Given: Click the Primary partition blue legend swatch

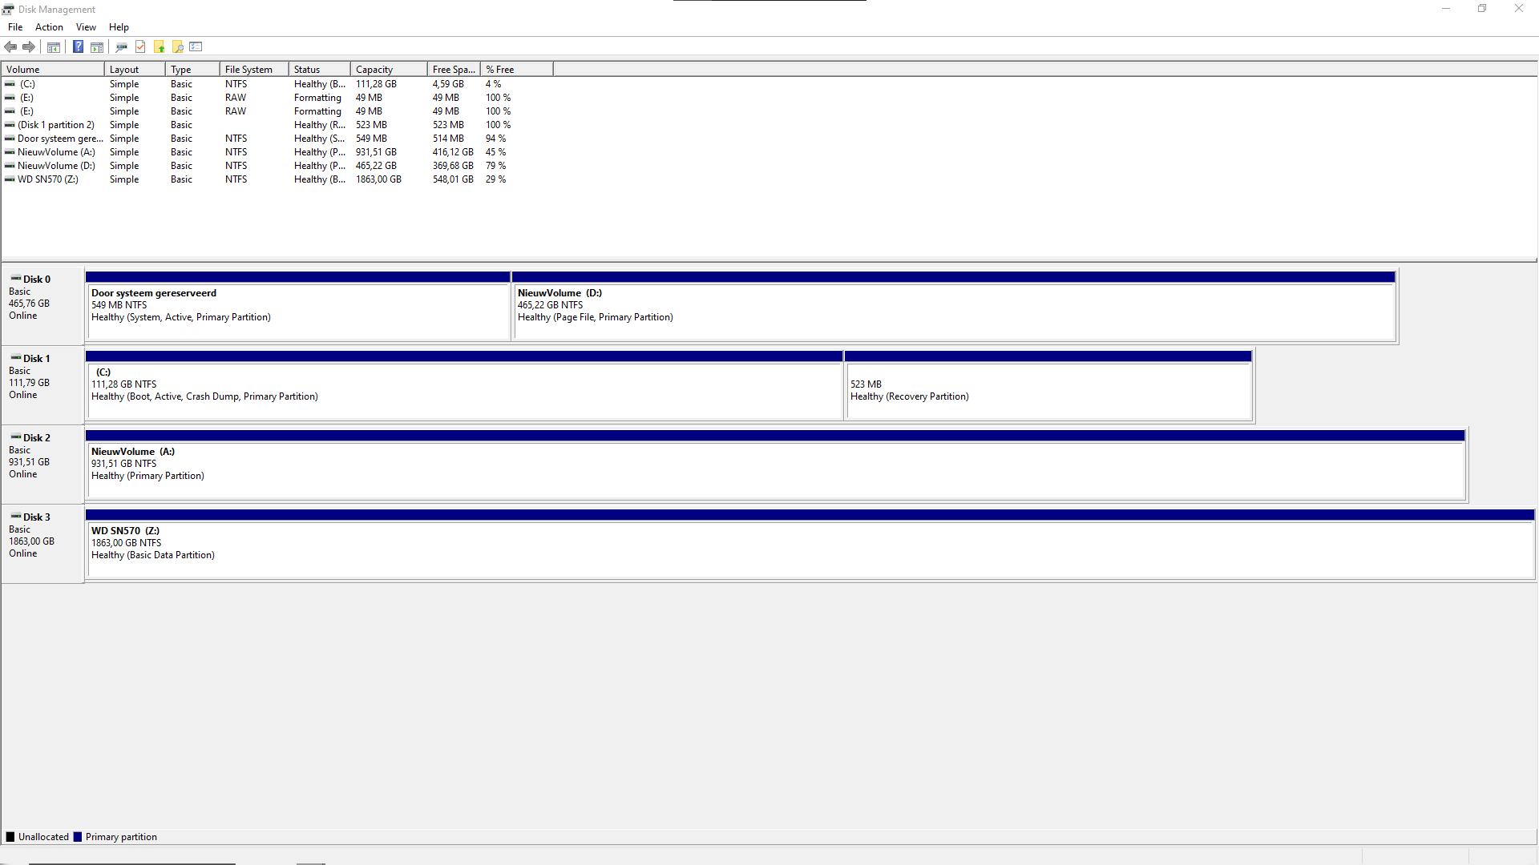Looking at the screenshot, I should [x=78, y=837].
